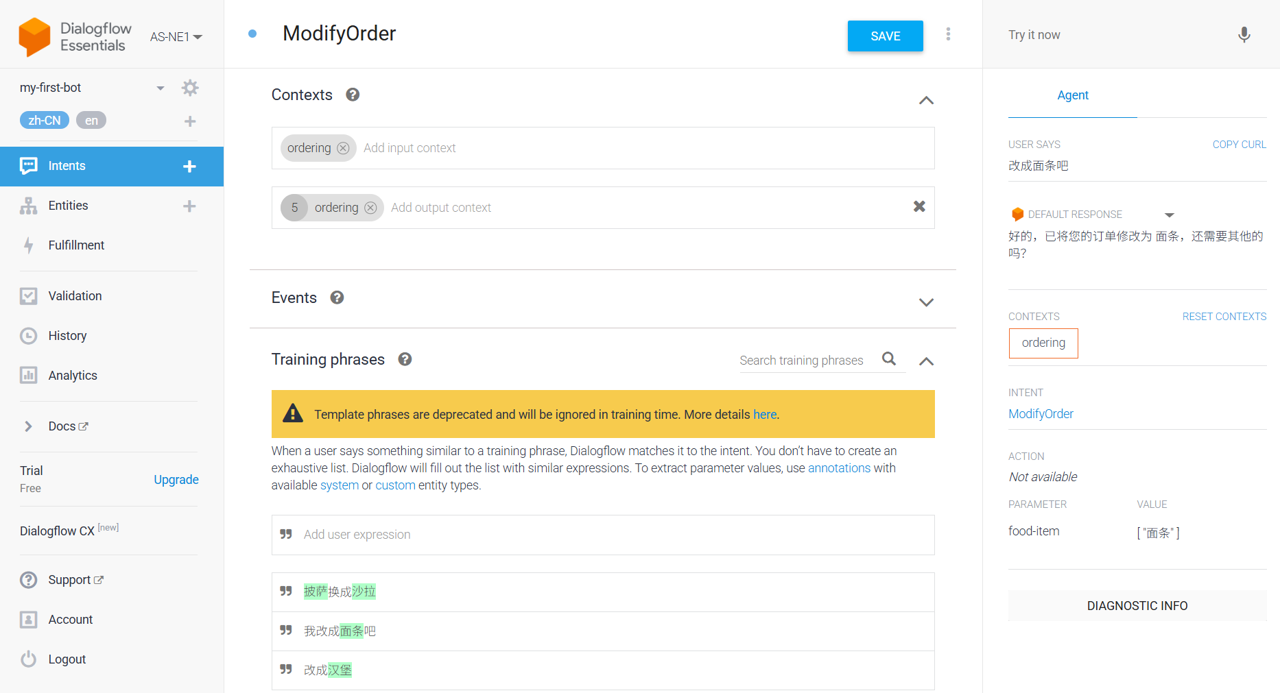Go to History in the sidebar
Viewport: 1280px width, 693px height.
pos(67,336)
